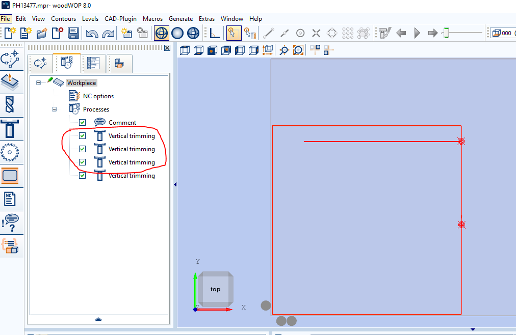Open the pocket macros sidebar icon
The width and height of the screenshot is (516, 335).
10,176
